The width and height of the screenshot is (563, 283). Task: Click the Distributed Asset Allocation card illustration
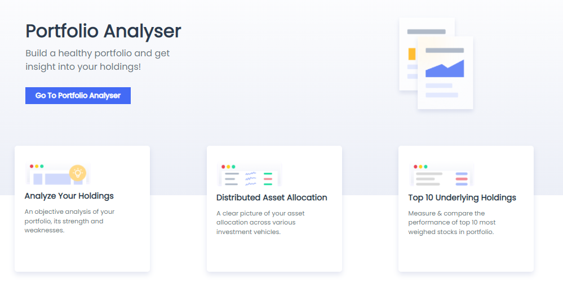click(x=250, y=174)
